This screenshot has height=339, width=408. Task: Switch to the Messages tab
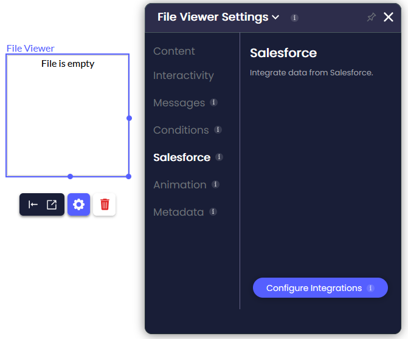click(179, 103)
